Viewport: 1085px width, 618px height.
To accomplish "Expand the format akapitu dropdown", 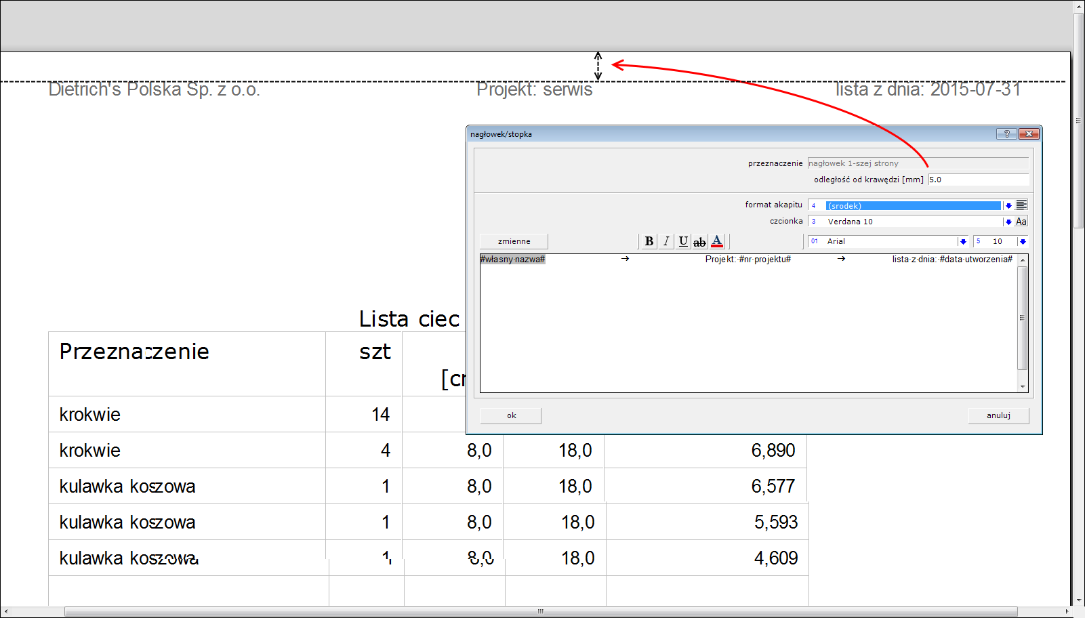I will click(x=1008, y=205).
